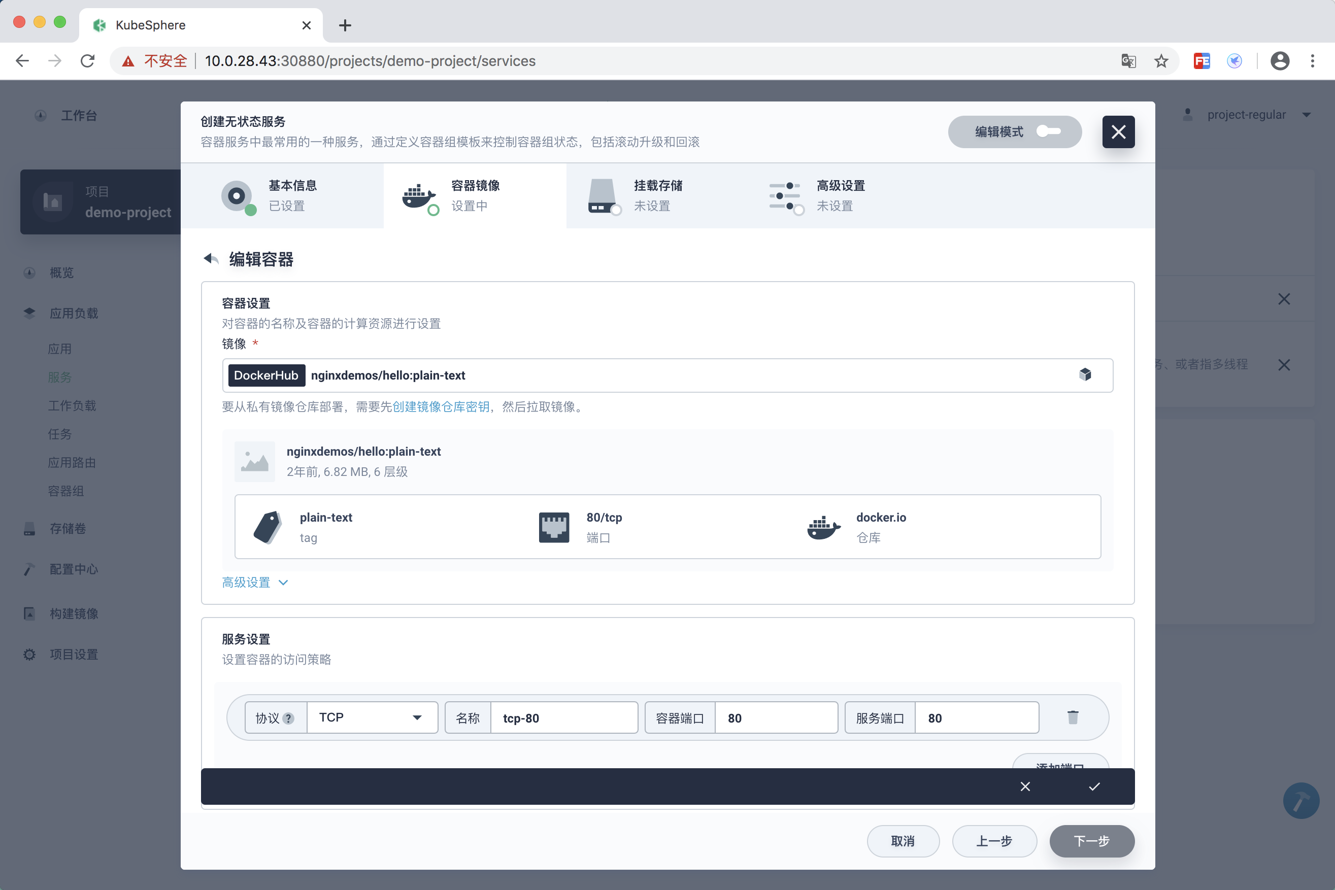
Task: Confirm container edits with the checkmark icon
Action: 1094,786
